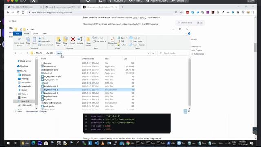261x147 pixels.
Task: Click This PC in the address path
Action: 39,53
